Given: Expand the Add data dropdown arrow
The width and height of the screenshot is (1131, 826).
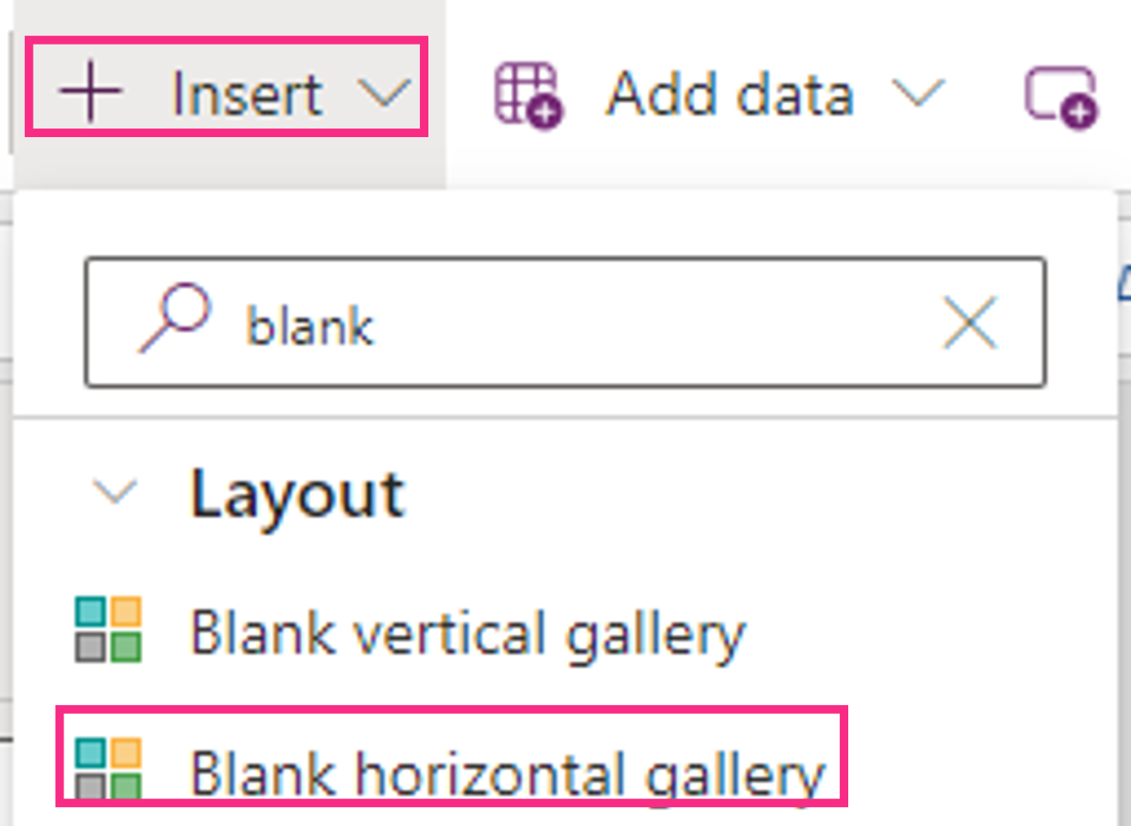Looking at the screenshot, I should [x=918, y=92].
